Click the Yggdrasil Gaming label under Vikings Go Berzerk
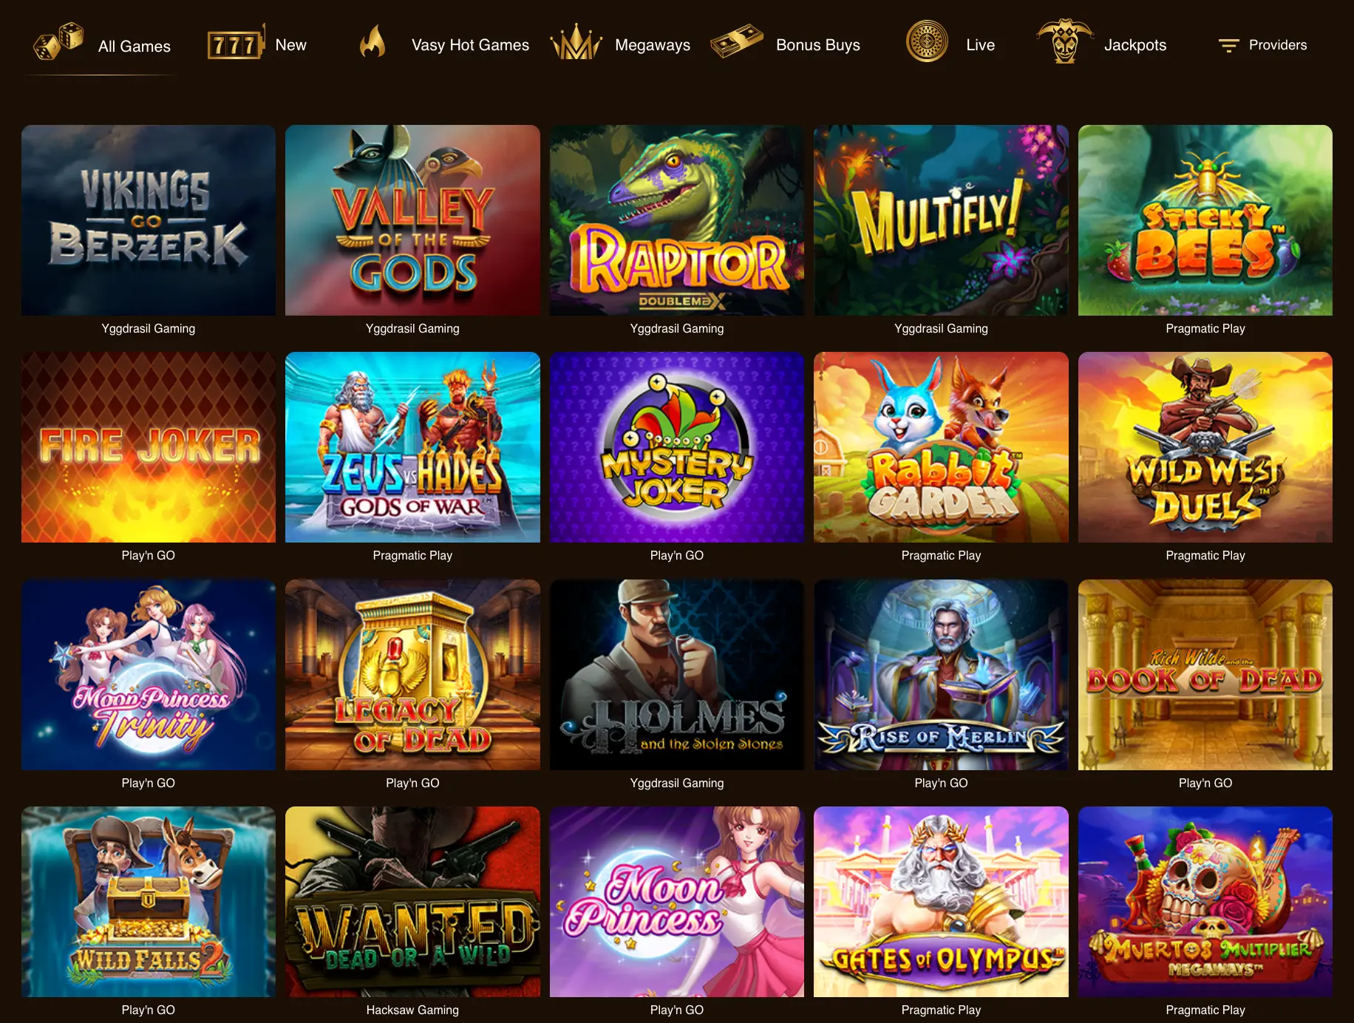 click(x=149, y=328)
